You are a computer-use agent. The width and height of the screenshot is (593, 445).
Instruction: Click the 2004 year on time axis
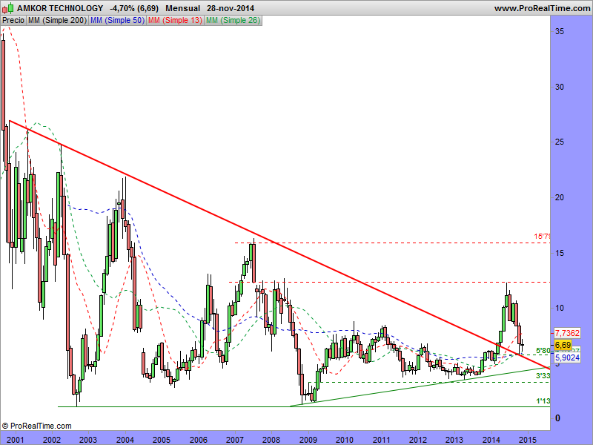125,440
